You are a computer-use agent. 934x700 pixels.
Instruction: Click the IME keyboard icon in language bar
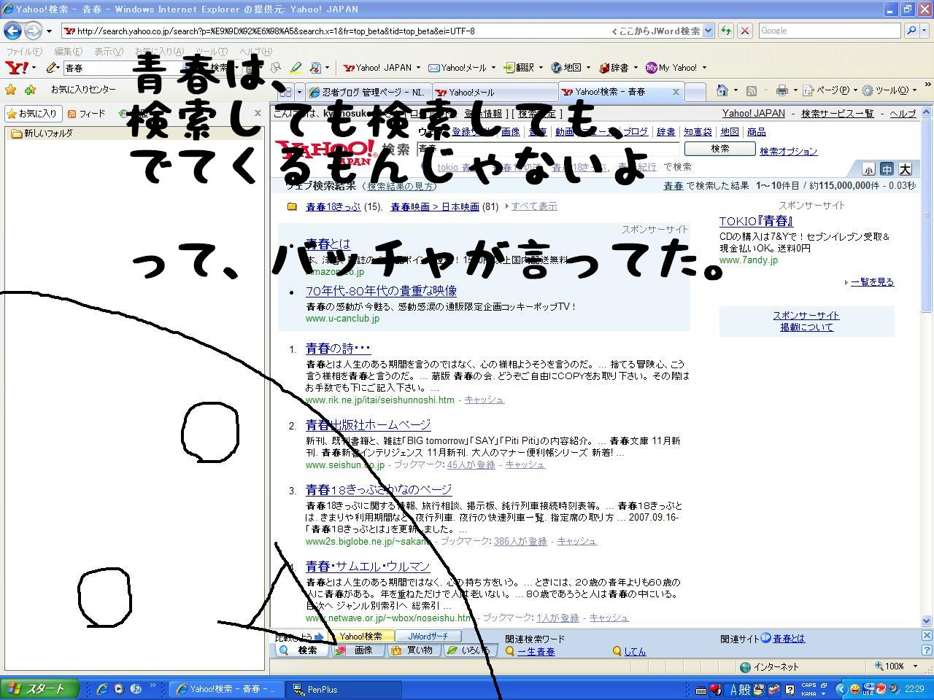tap(701, 689)
